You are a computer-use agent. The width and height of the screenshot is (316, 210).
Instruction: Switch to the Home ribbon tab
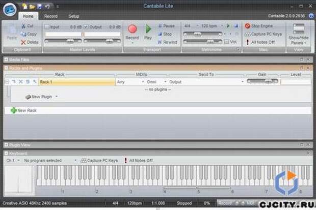click(28, 16)
